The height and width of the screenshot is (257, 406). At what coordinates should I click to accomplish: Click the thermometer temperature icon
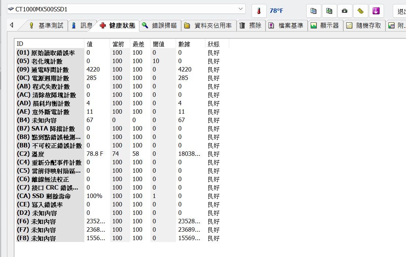[x=259, y=11]
